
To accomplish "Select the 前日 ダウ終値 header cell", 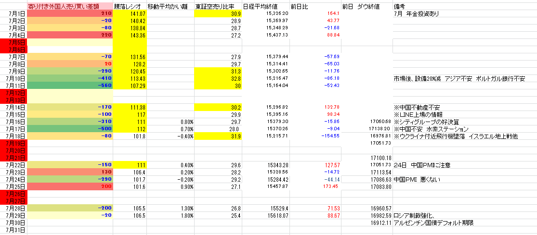I will click(367, 7).
